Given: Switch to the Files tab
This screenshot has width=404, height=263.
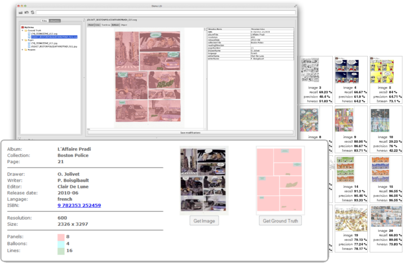Looking at the screenshot, I should click(x=45, y=21).
